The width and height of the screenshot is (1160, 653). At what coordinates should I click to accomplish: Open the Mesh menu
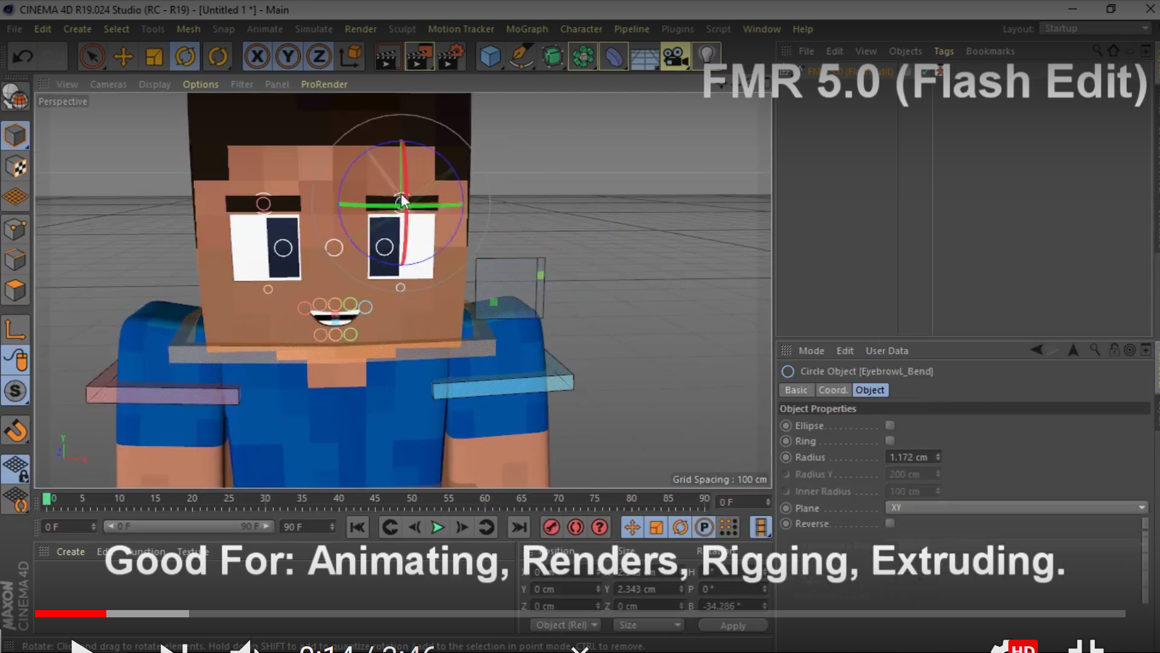tap(188, 29)
